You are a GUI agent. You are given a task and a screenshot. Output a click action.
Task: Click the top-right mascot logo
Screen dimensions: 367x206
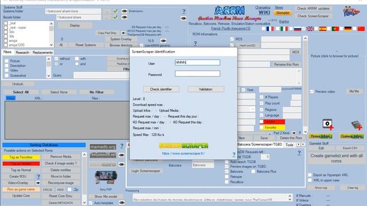(352, 11)
